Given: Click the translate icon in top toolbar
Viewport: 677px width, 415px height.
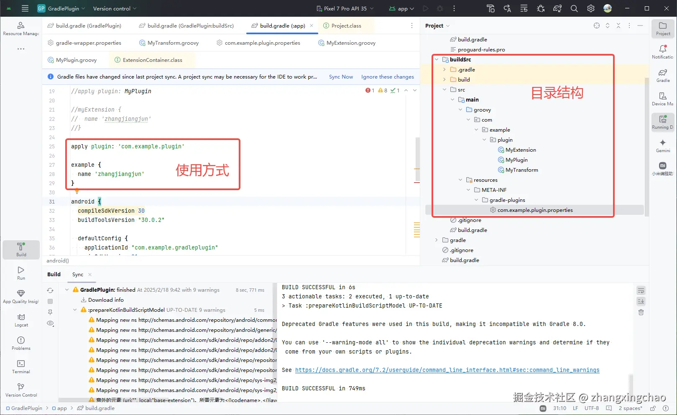Looking at the screenshot, I should tap(507, 8).
